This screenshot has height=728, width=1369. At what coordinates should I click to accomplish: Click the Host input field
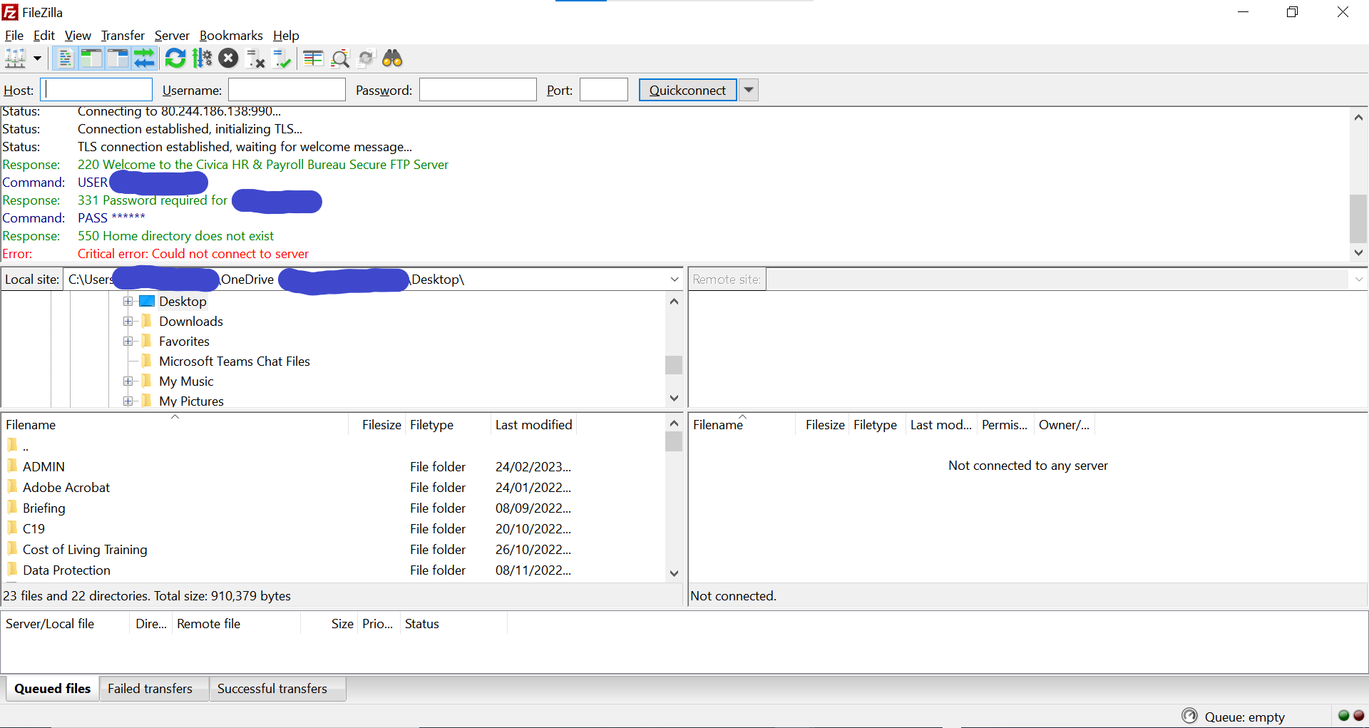pos(96,90)
